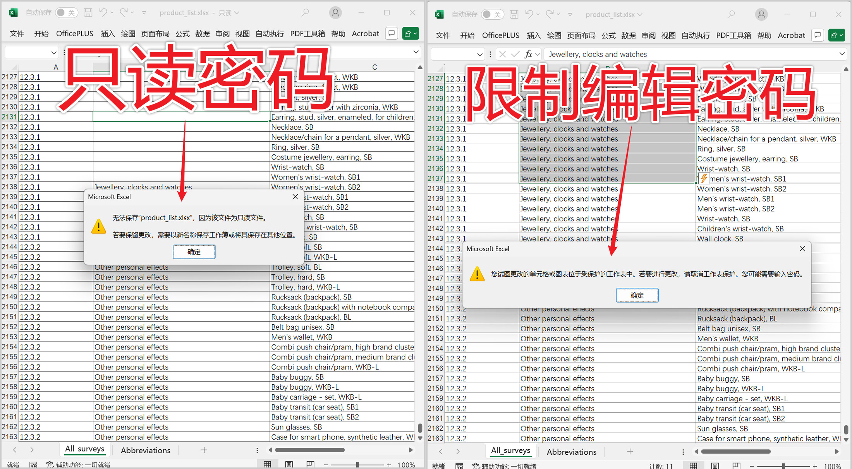Viewport: 852px width, 469px height.
Task: Switch to page layout view in right status bar
Action: (715, 466)
